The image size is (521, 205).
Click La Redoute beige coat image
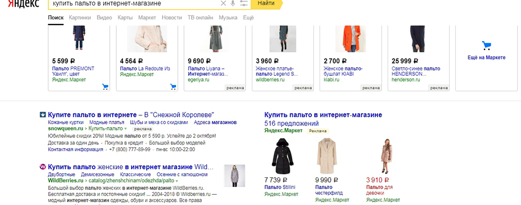(147, 39)
